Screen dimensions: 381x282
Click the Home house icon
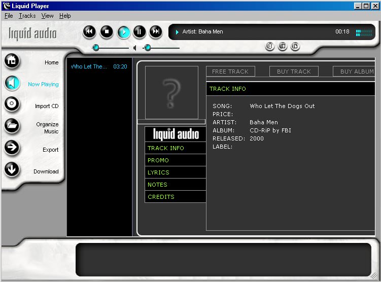tap(12, 61)
